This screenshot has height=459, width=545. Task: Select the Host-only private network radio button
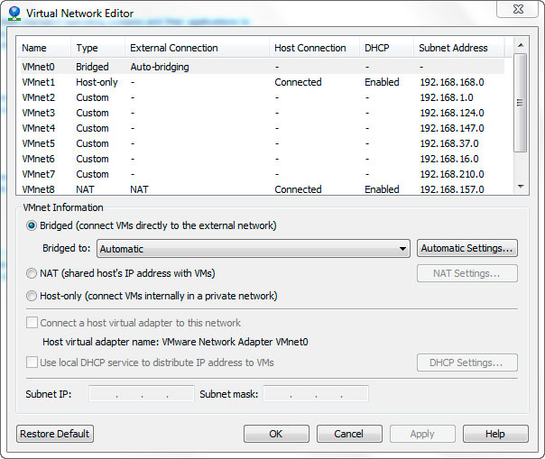point(32,296)
